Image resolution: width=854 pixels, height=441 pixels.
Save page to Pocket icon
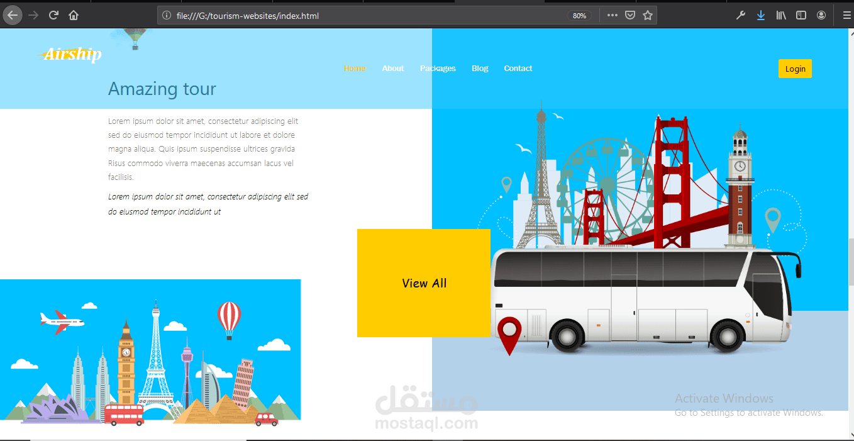click(x=629, y=15)
